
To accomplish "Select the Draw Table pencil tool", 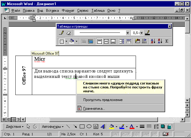I will (62, 33).
